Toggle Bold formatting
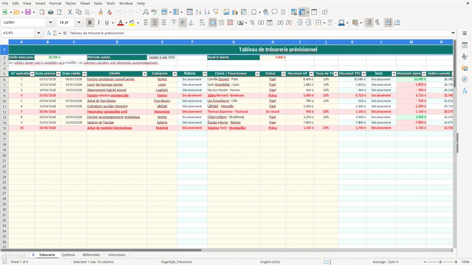This screenshot has width=472, height=265. [x=90, y=23]
